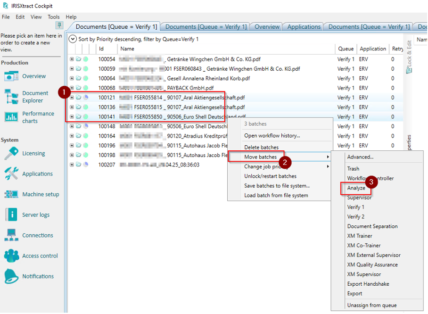Open Notifications bell icon
Viewport: 428px width, 314px height.
point(11,276)
